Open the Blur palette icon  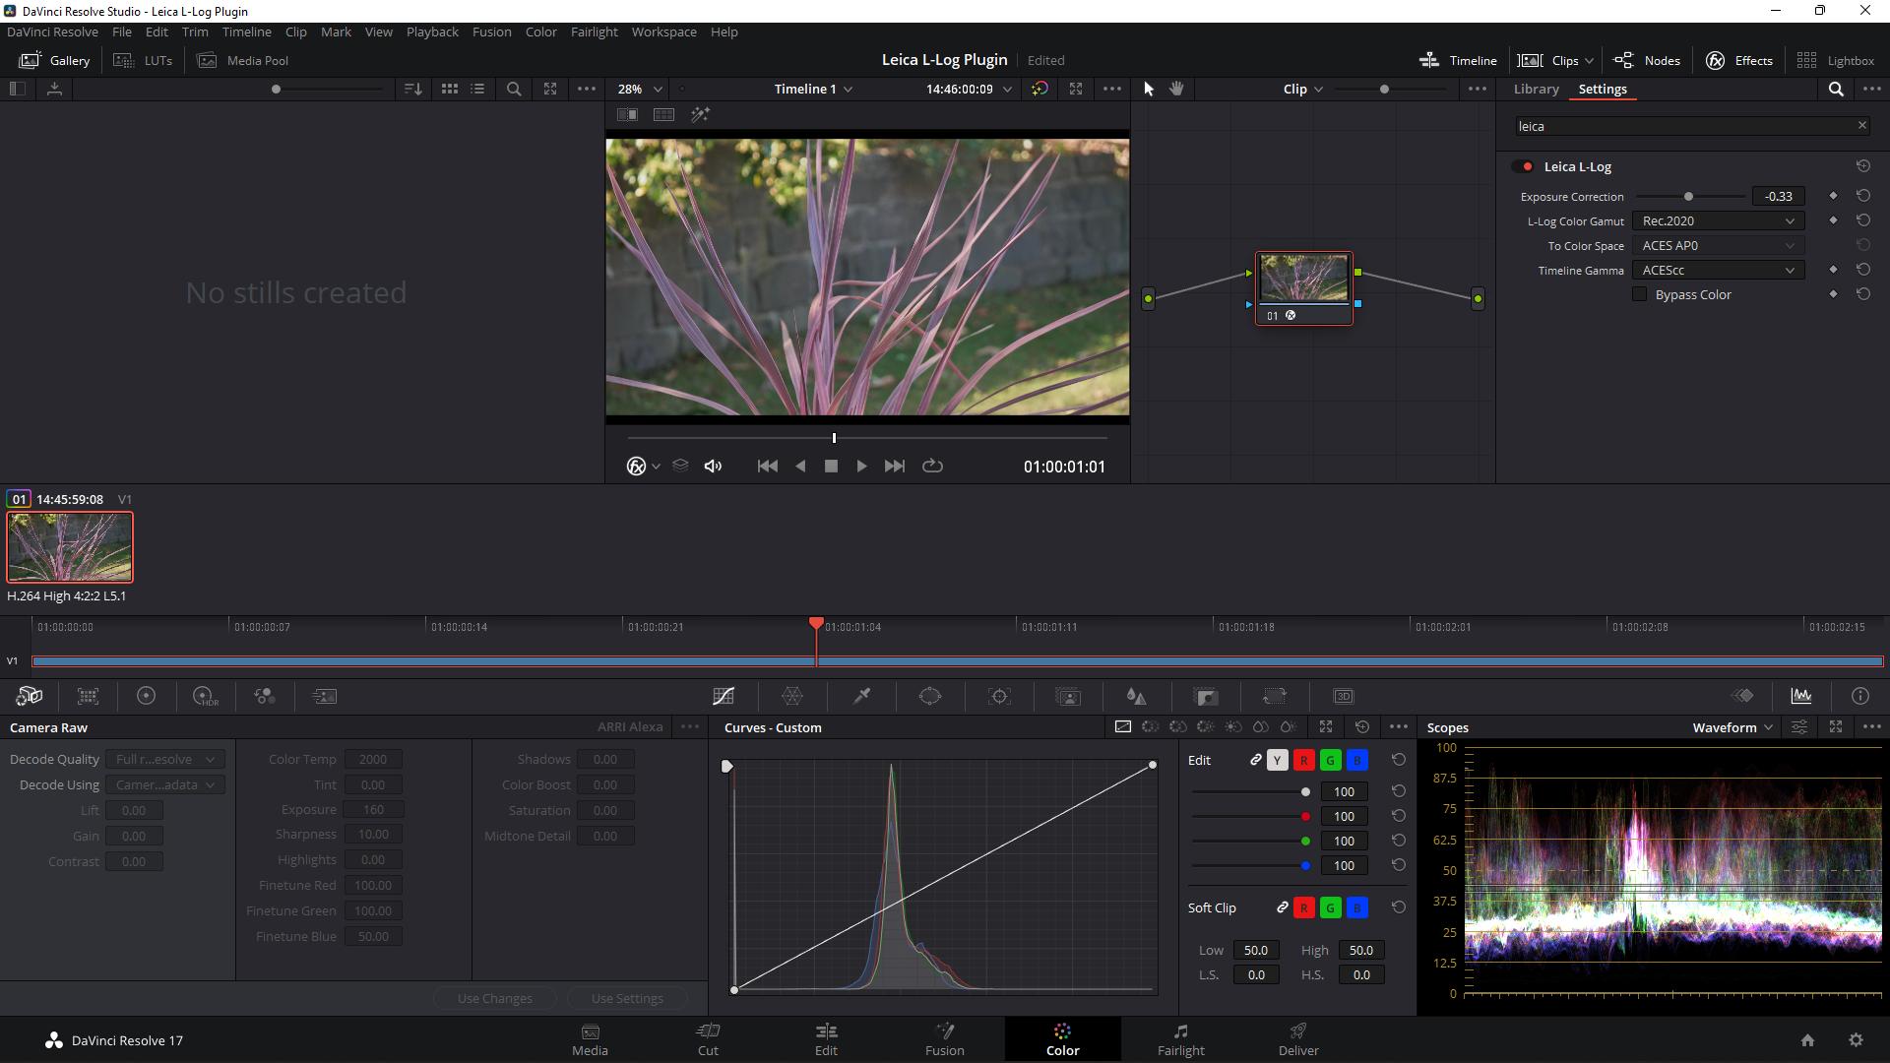1136,696
